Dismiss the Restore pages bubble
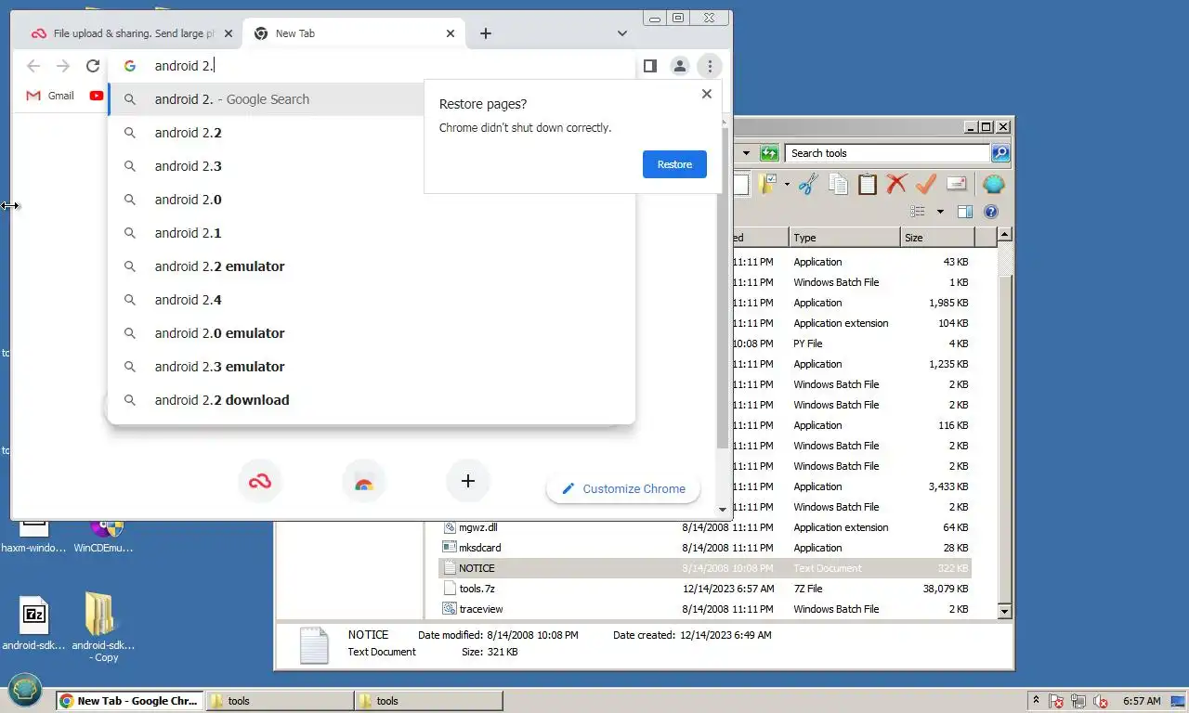 (x=707, y=94)
